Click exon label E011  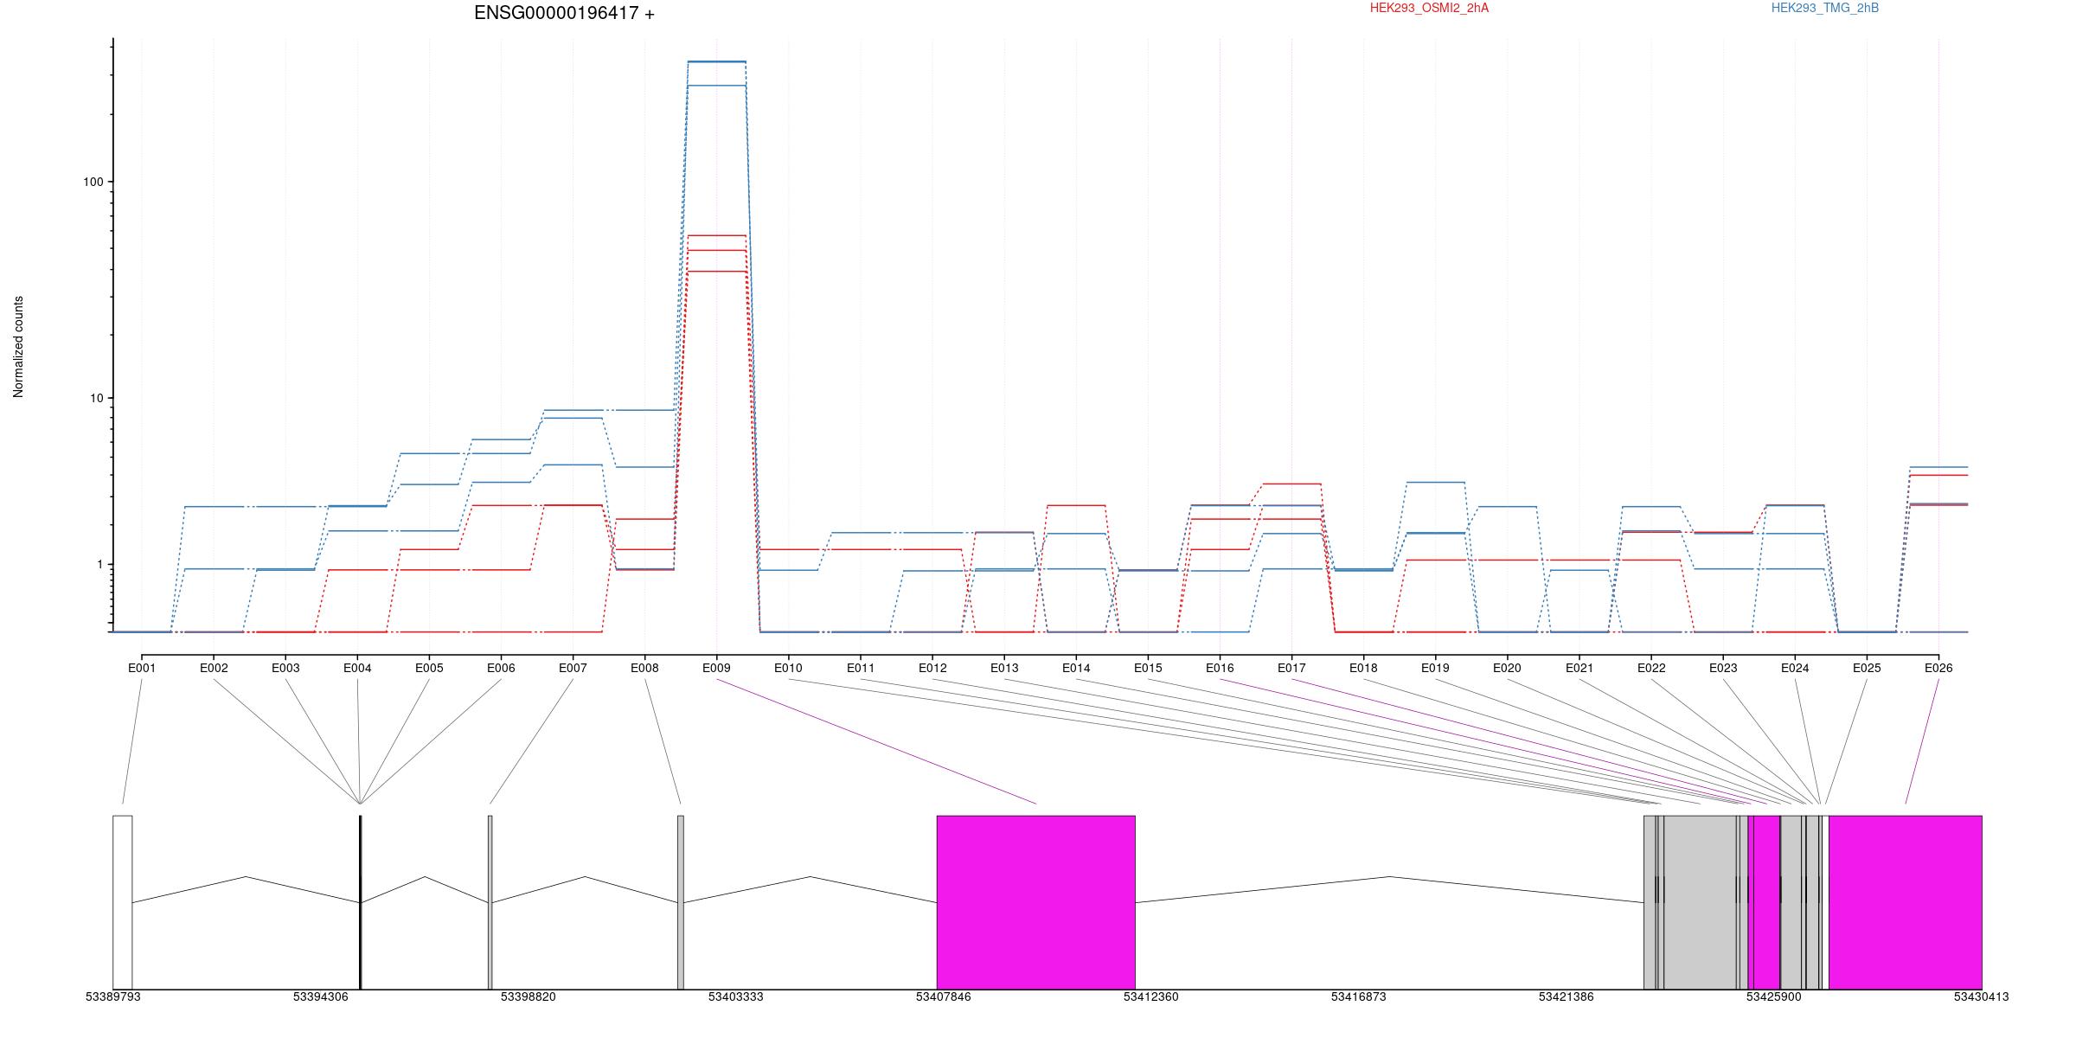pyautogui.click(x=861, y=668)
